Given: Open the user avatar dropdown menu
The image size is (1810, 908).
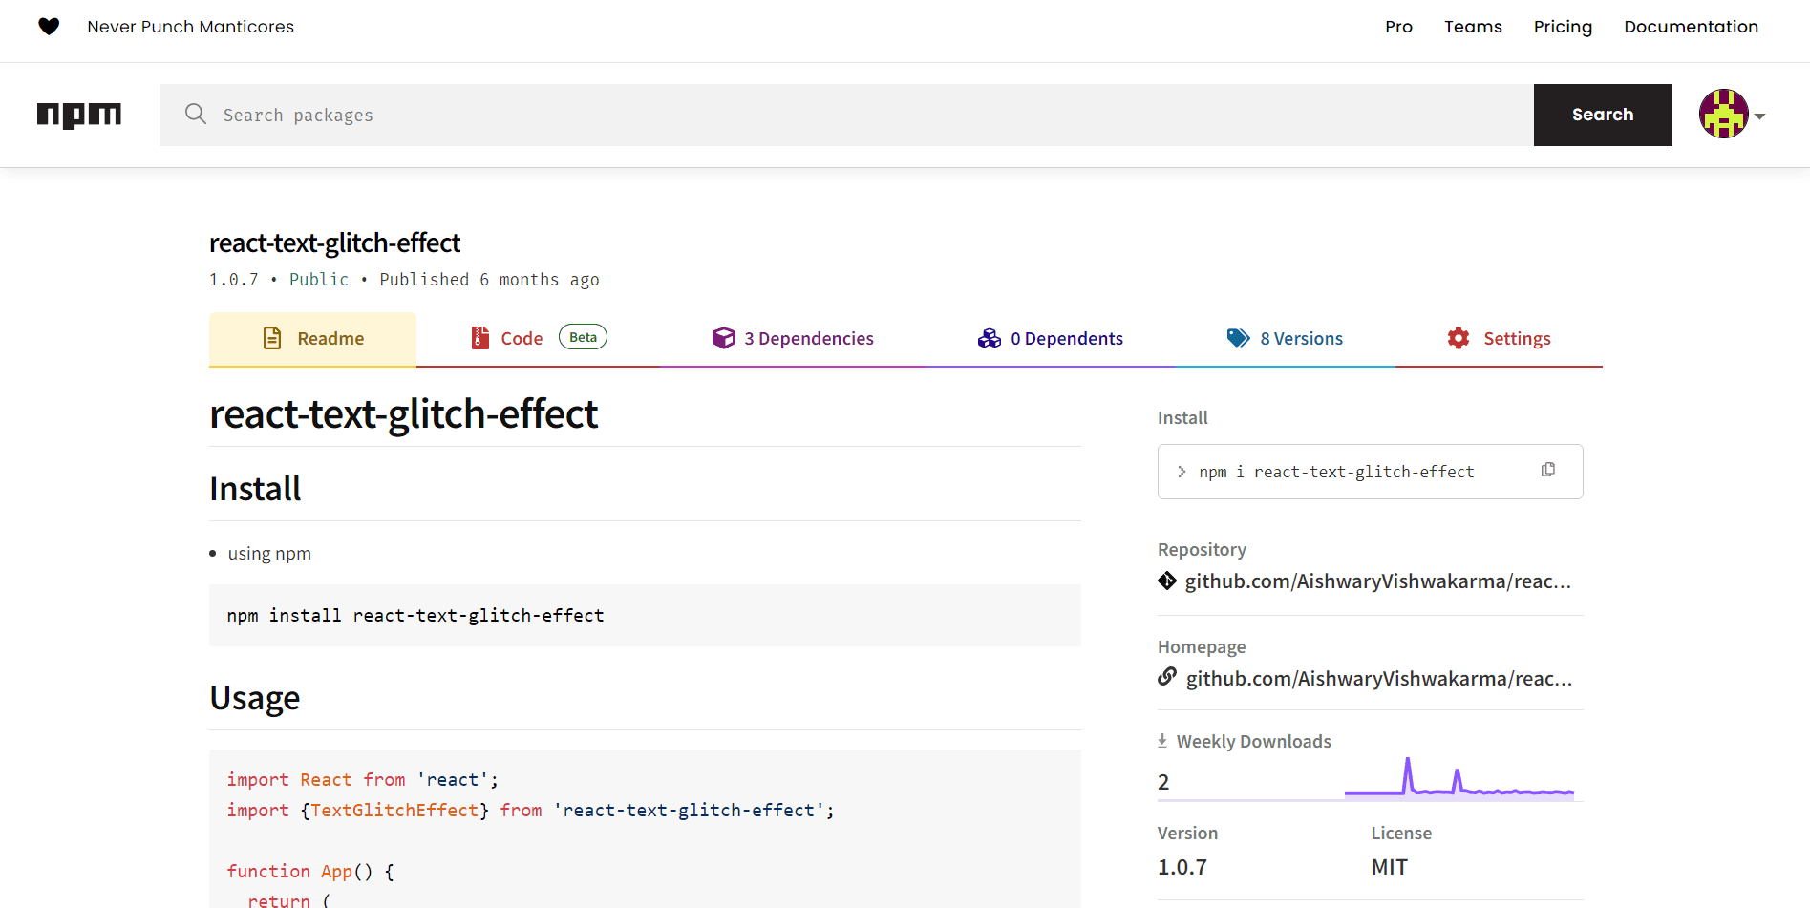Looking at the screenshot, I should pyautogui.click(x=1733, y=115).
